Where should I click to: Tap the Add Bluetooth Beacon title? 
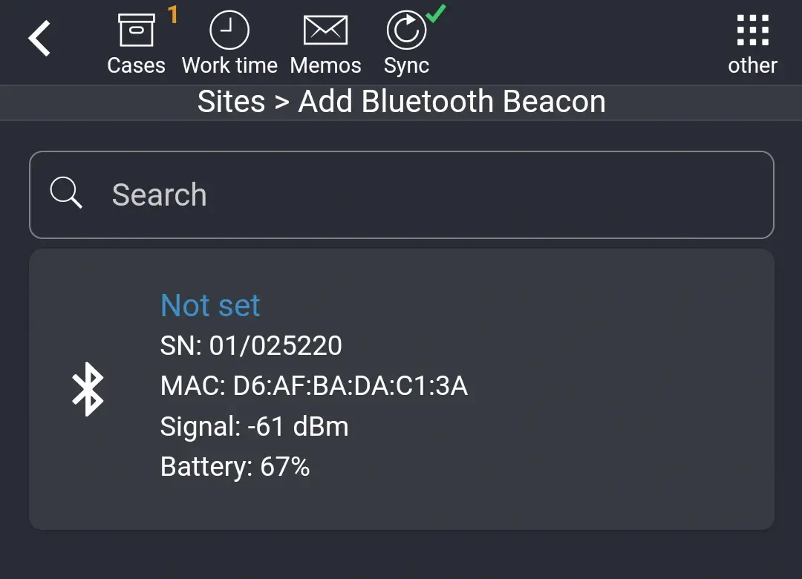coord(451,101)
